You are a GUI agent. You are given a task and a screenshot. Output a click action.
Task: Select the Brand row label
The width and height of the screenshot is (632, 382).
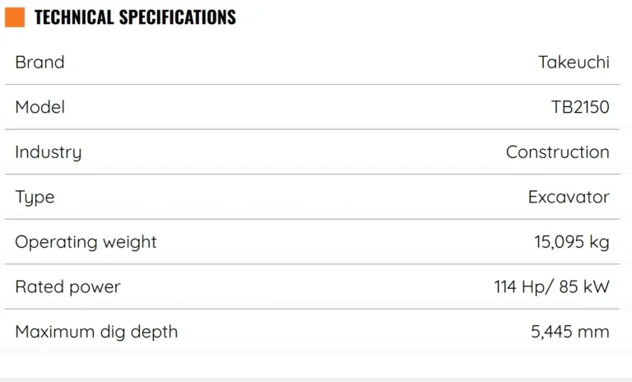pos(39,62)
